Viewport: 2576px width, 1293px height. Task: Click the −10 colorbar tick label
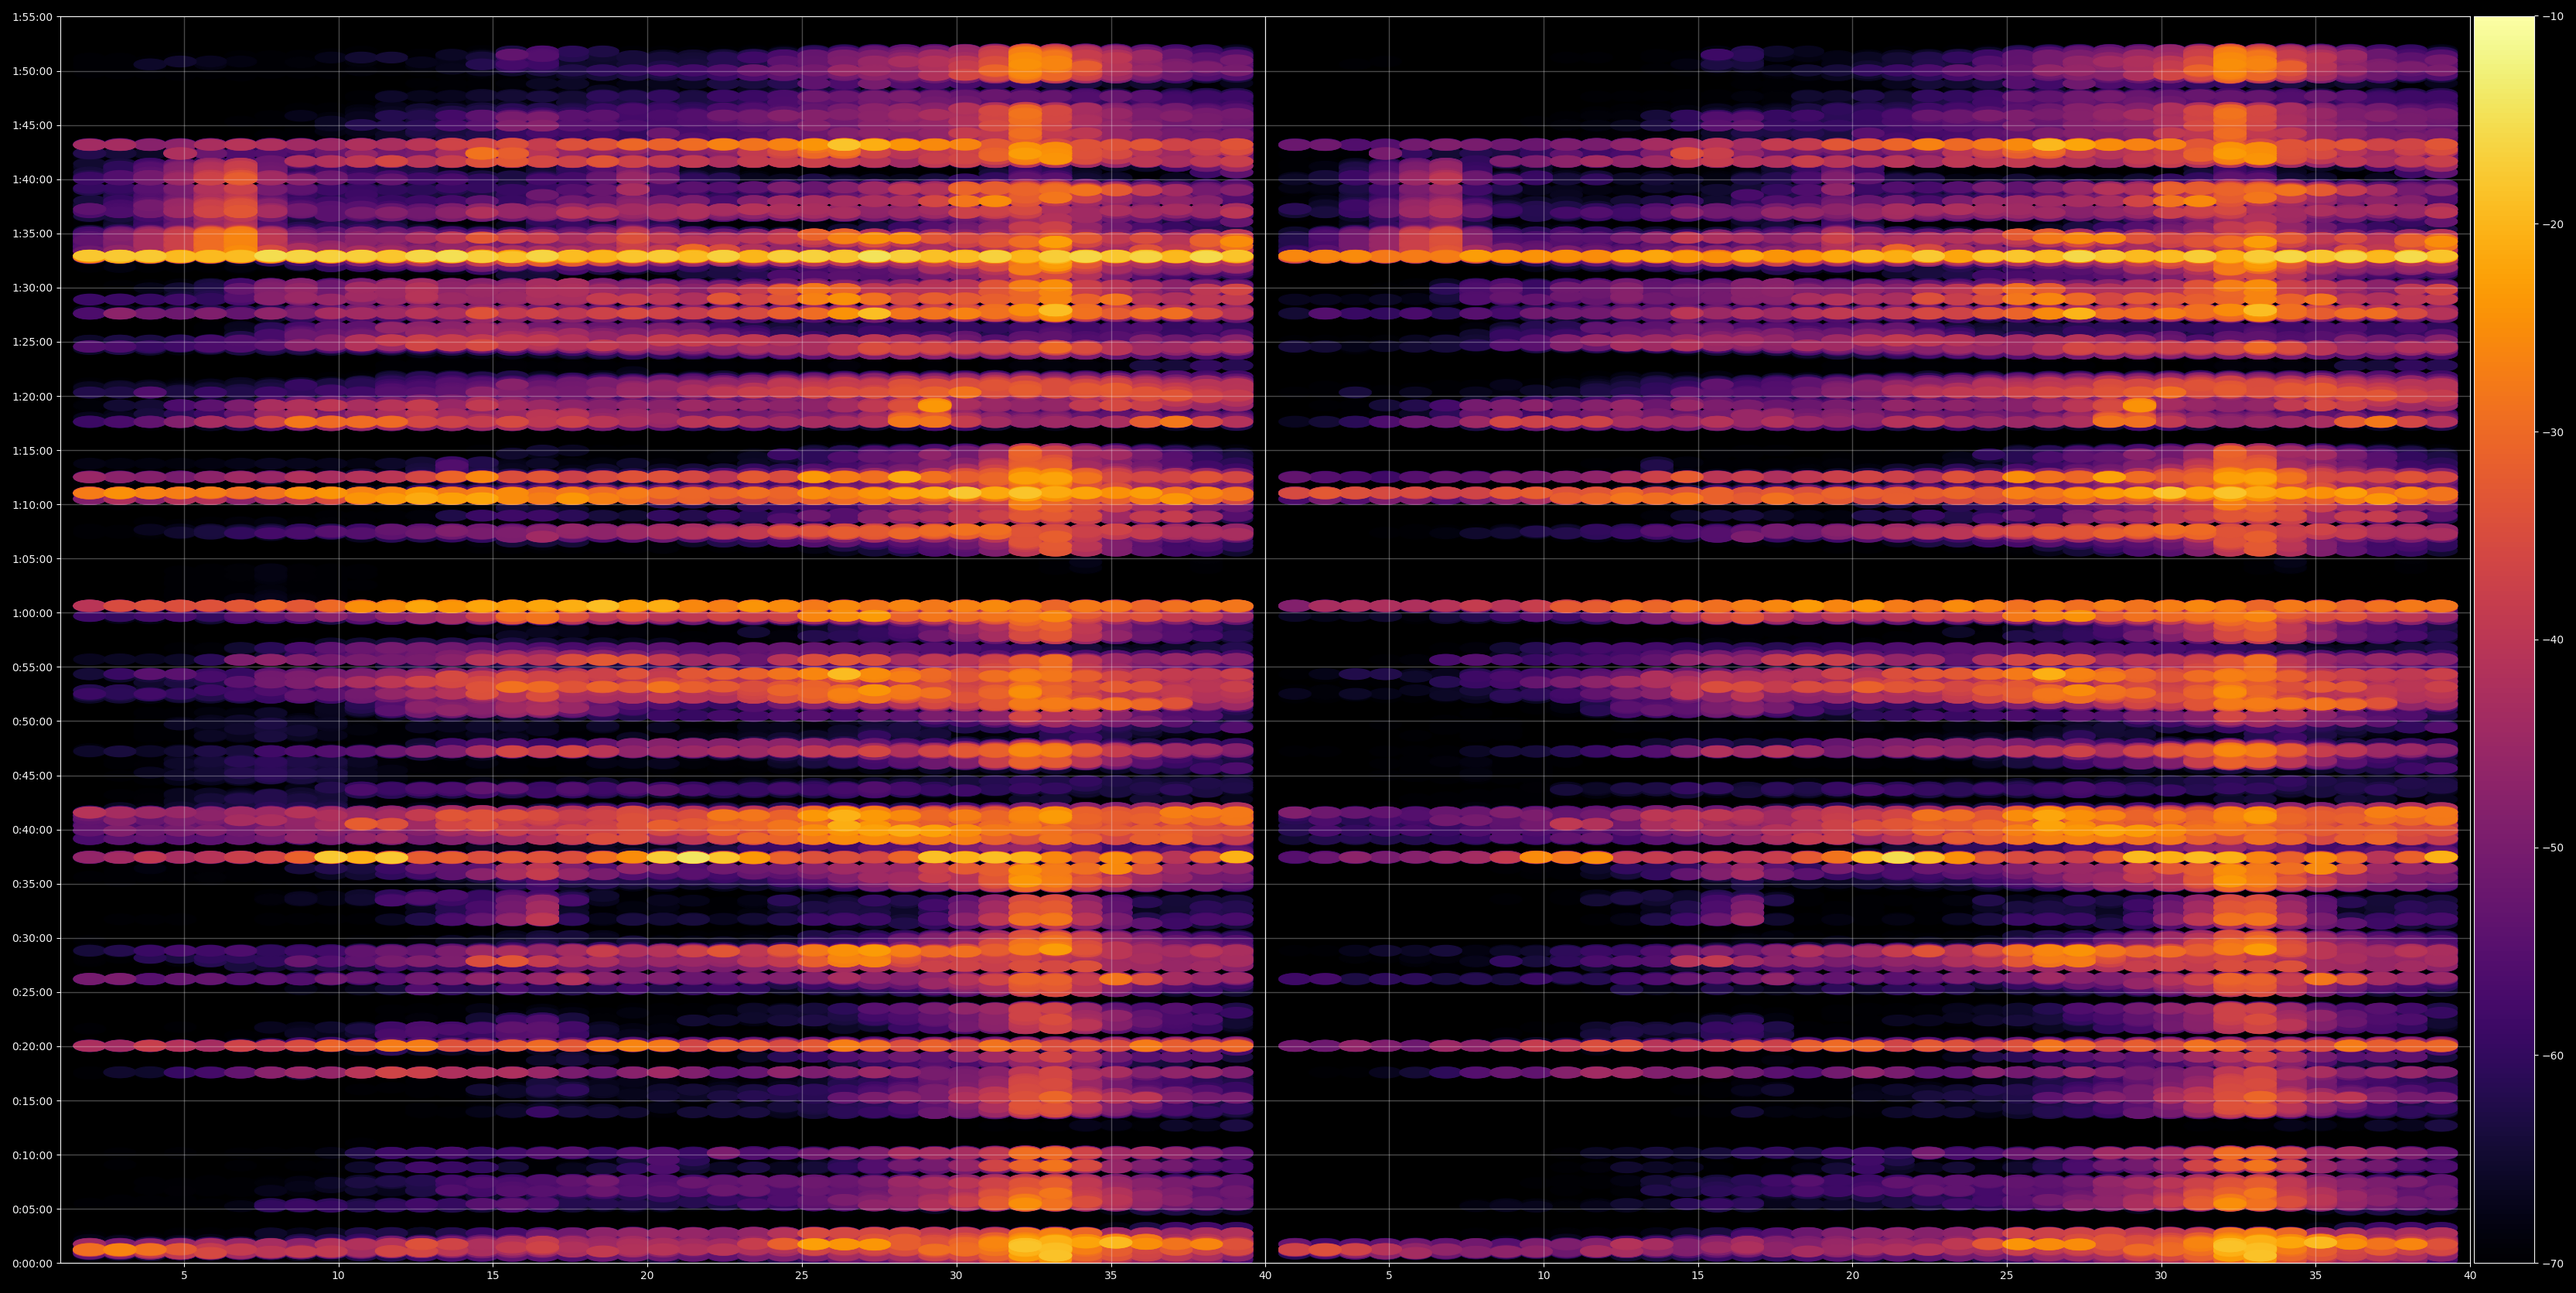[x=2553, y=17]
